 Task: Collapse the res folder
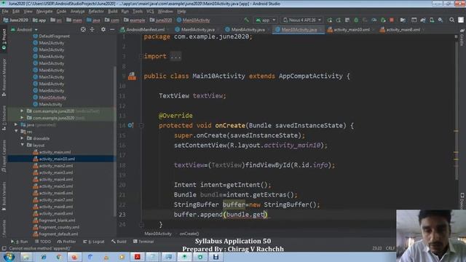point(16,132)
